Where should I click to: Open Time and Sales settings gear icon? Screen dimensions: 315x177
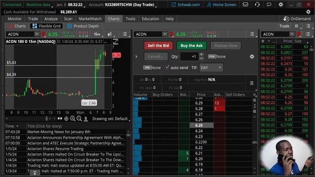[263, 41]
